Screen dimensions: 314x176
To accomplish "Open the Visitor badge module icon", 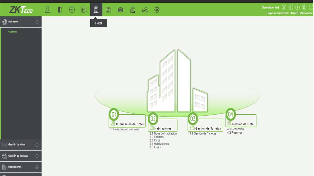I will tap(108, 10).
